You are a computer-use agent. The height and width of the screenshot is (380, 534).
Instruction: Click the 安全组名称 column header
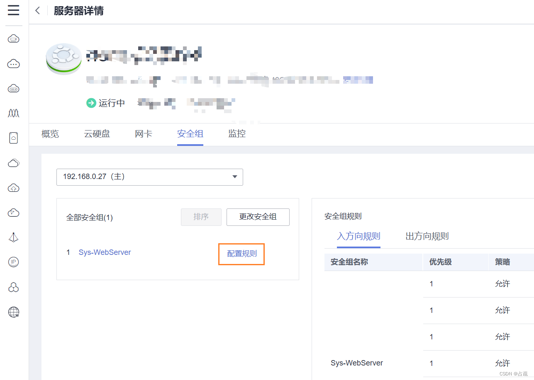click(x=349, y=262)
